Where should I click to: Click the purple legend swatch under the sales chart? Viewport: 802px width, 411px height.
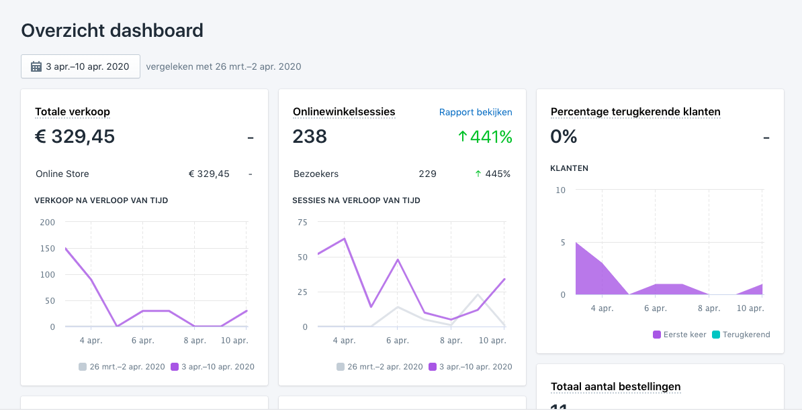click(x=175, y=367)
